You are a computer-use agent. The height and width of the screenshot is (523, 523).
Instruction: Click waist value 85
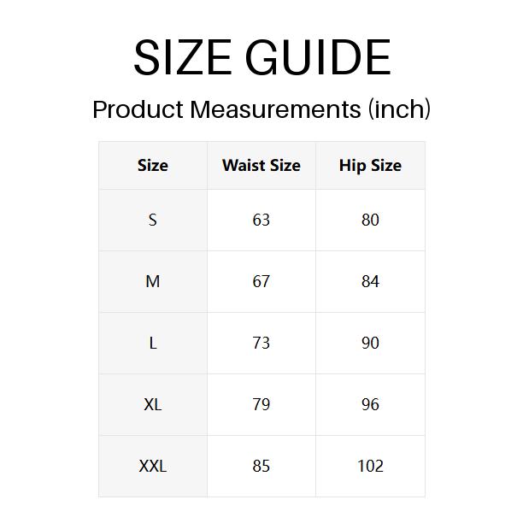tap(261, 467)
